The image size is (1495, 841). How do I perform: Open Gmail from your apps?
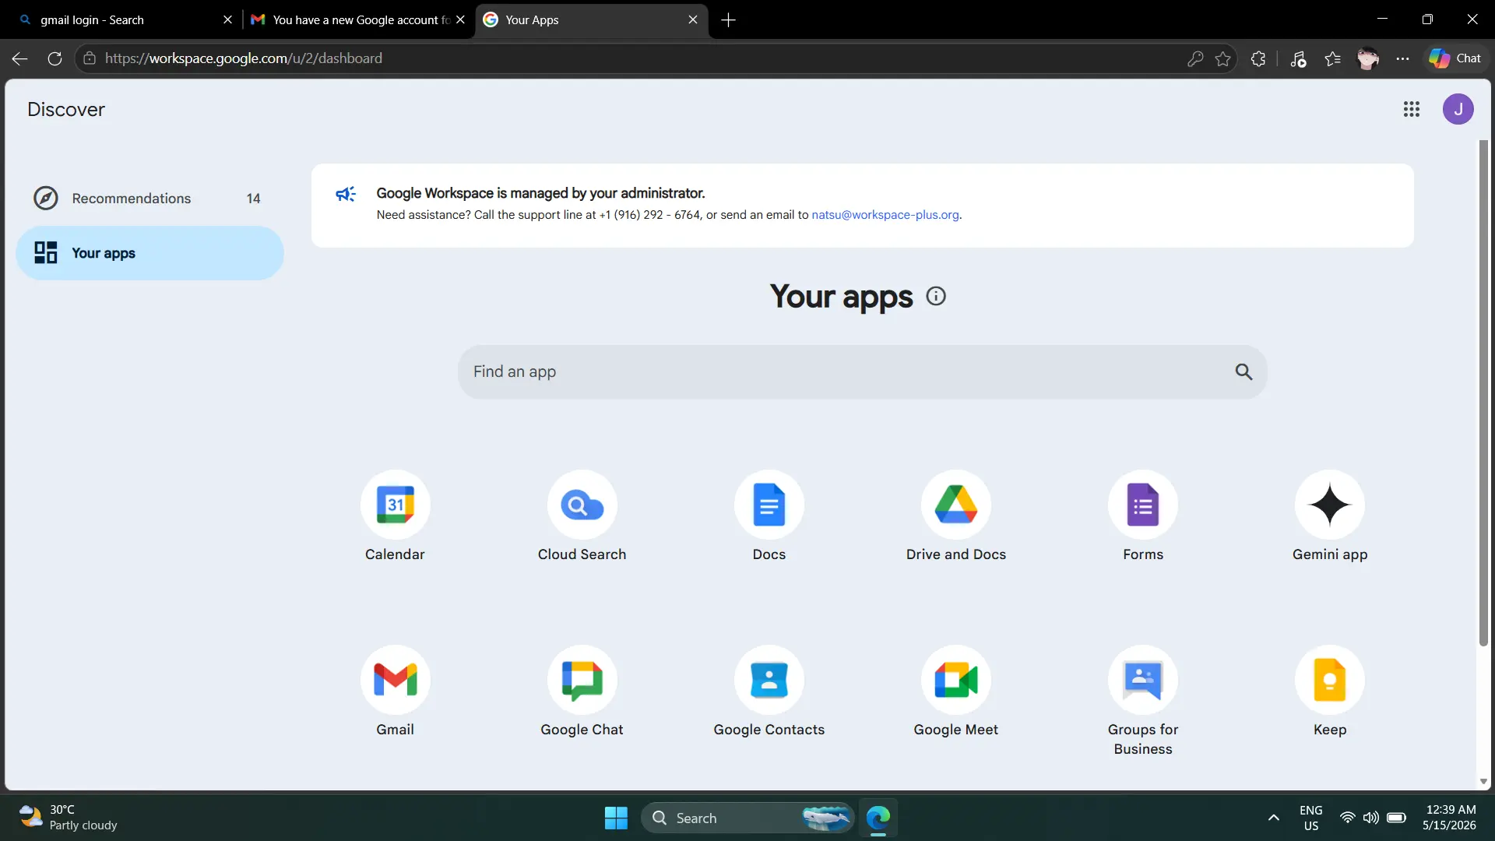pos(395,680)
